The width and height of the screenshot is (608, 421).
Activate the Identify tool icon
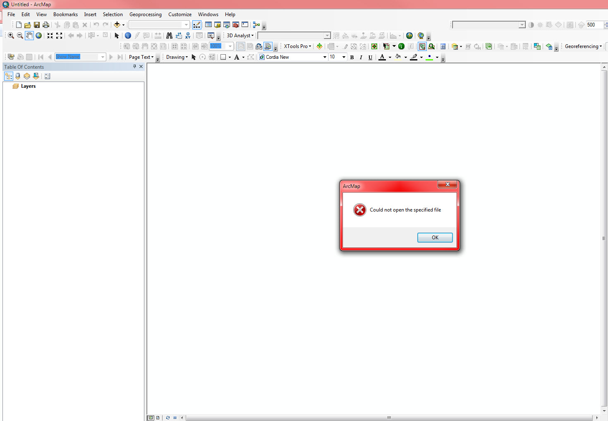pyautogui.click(x=128, y=36)
